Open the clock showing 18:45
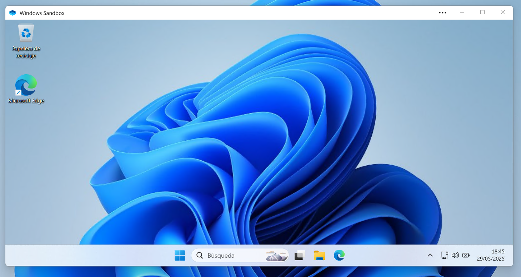The image size is (521, 277). (x=498, y=251)
